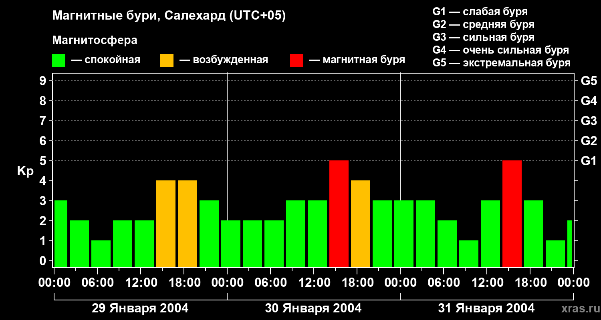
Task: Select the red Kp 5 bar on 31 January
Action: pos(512,214)
